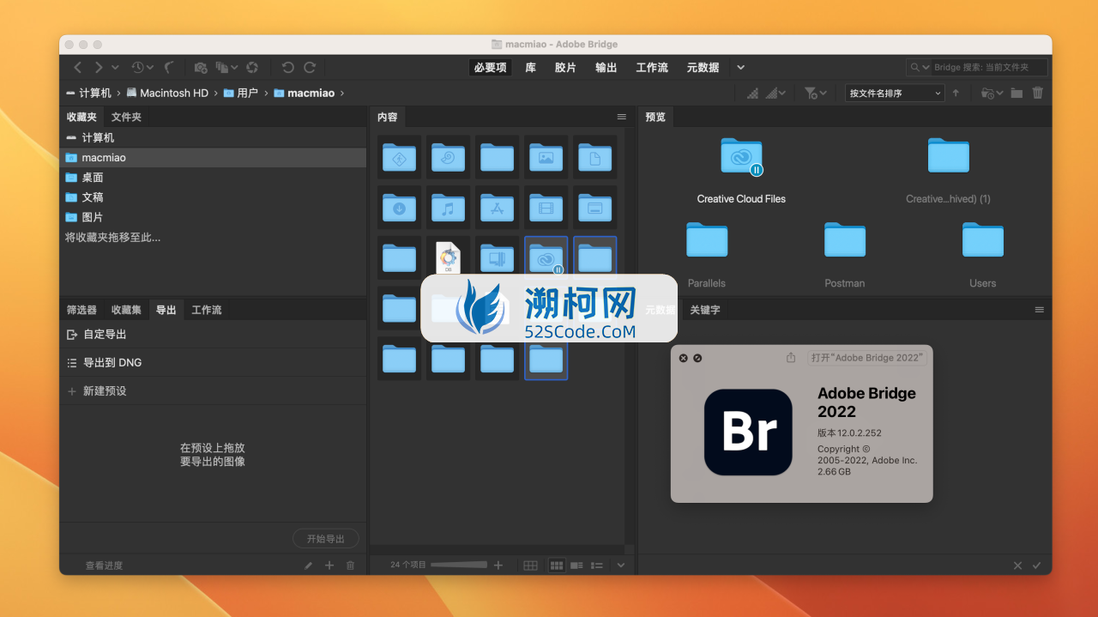Click the 开始导出 button
The image size is (1098, 617).
325,539
